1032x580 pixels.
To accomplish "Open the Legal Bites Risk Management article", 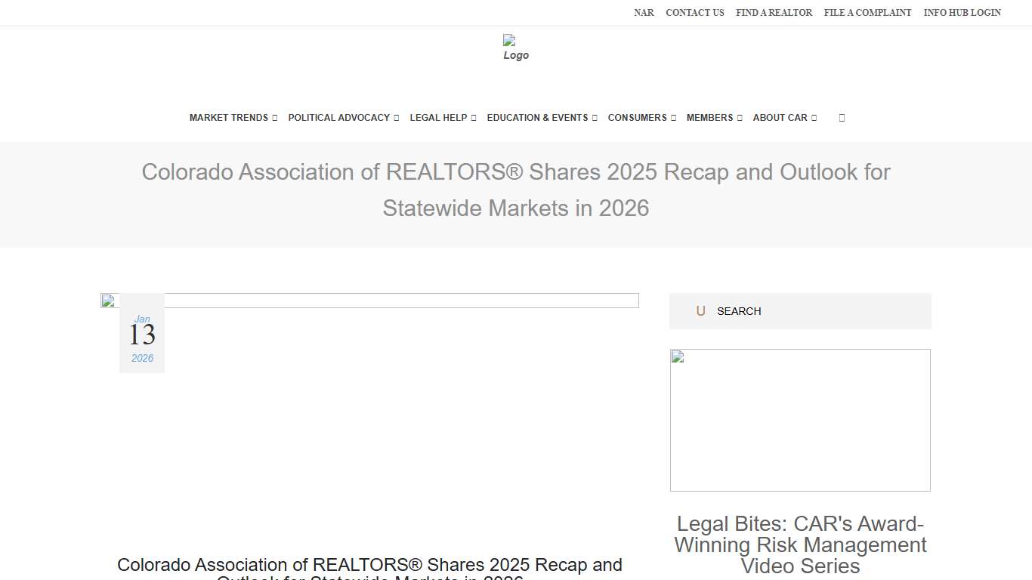I will pyautogui.click(x=799, y=545).
